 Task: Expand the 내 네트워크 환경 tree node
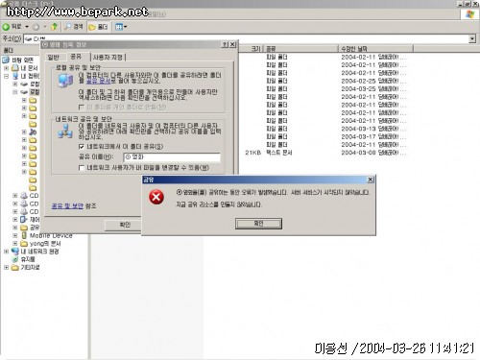[x=6, y=252]
